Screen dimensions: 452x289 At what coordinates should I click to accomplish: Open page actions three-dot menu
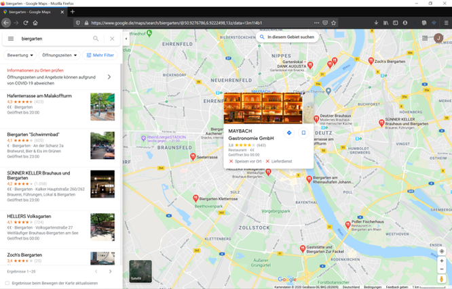click(x=316, y=23)
